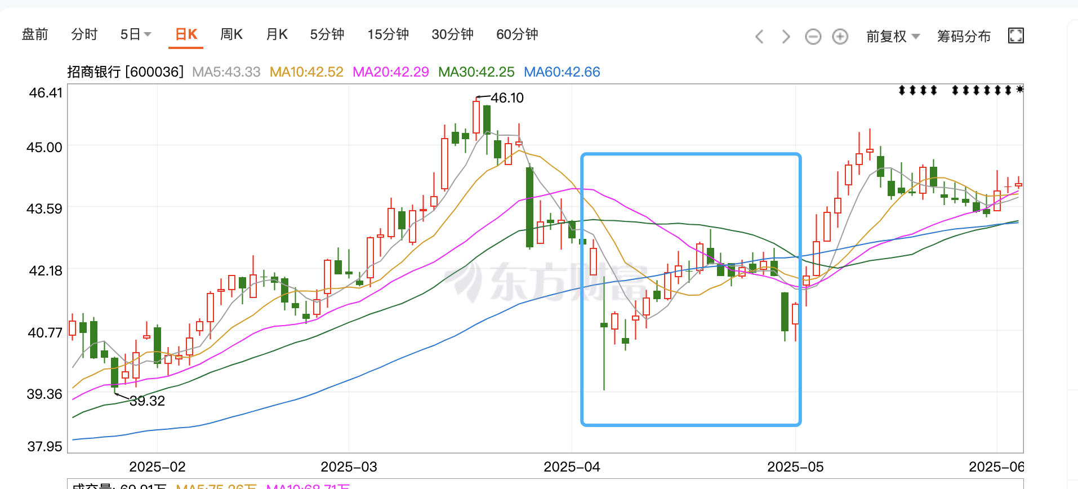Screen dimensions: 1078x489
Task: Switch to 盘前 tab
Action: [35, 34]
